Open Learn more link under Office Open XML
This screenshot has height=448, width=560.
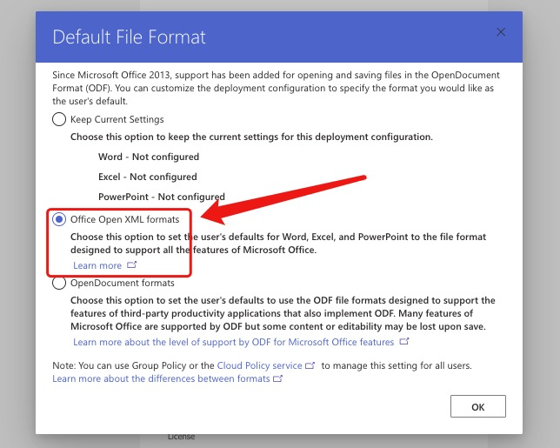(97, 265)
